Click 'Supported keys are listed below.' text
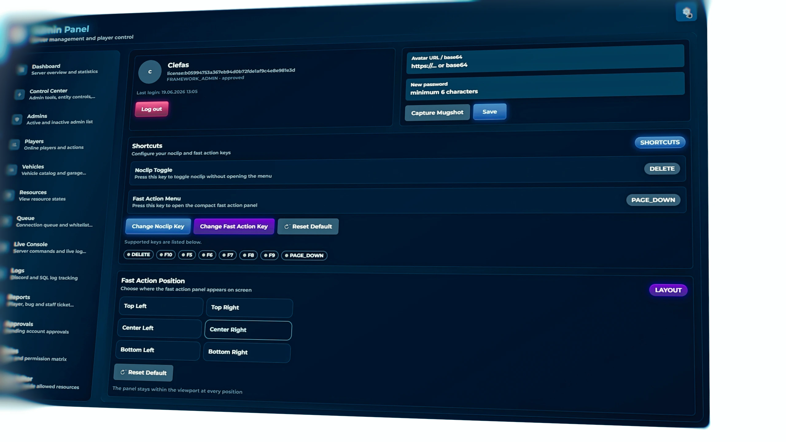 click(163, 242)
